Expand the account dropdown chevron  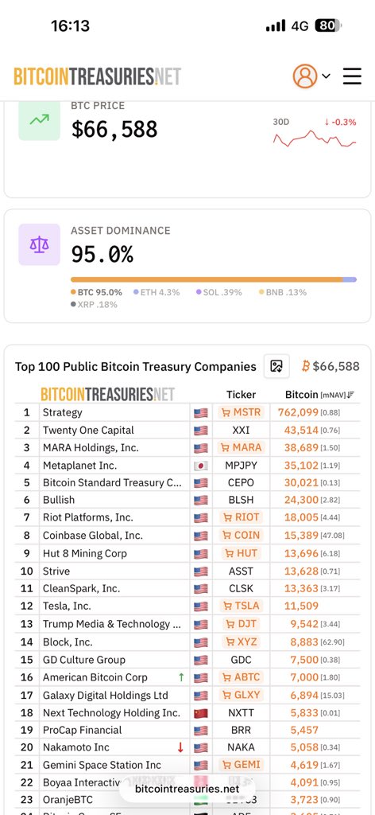coord(326,76)
